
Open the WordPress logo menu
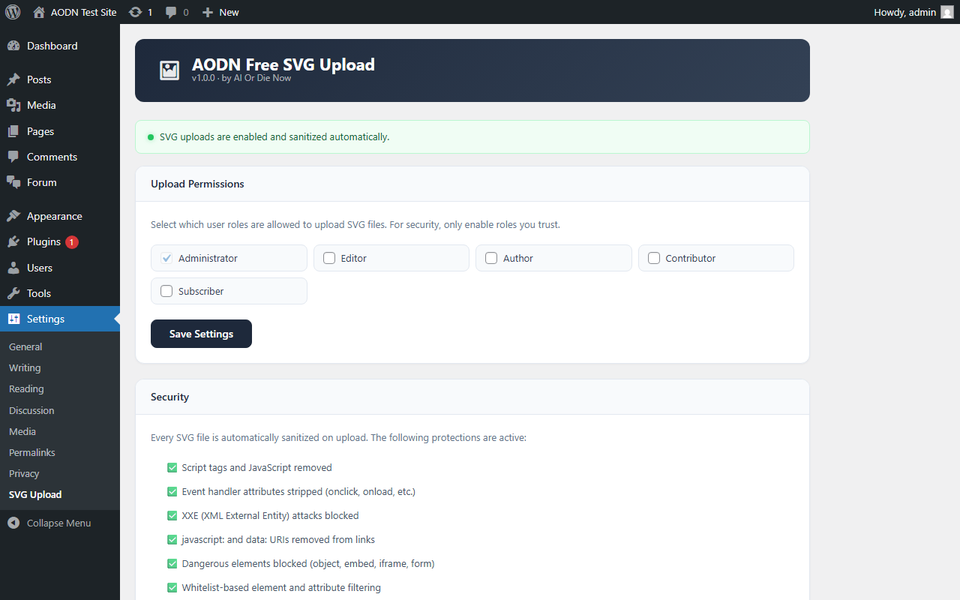(13, 12)
